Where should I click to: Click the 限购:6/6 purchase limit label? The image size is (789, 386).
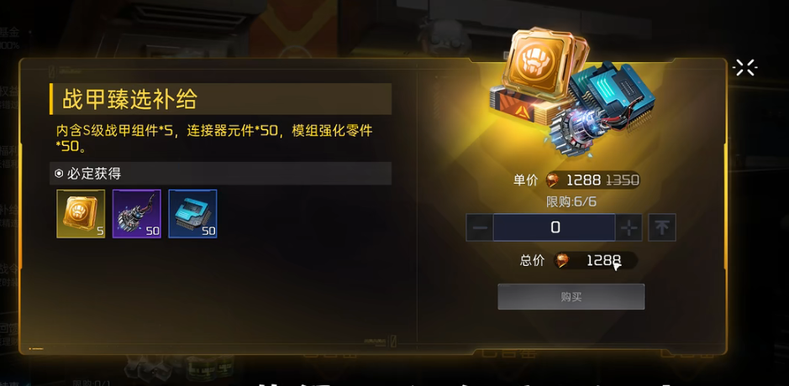pos(571,202)
